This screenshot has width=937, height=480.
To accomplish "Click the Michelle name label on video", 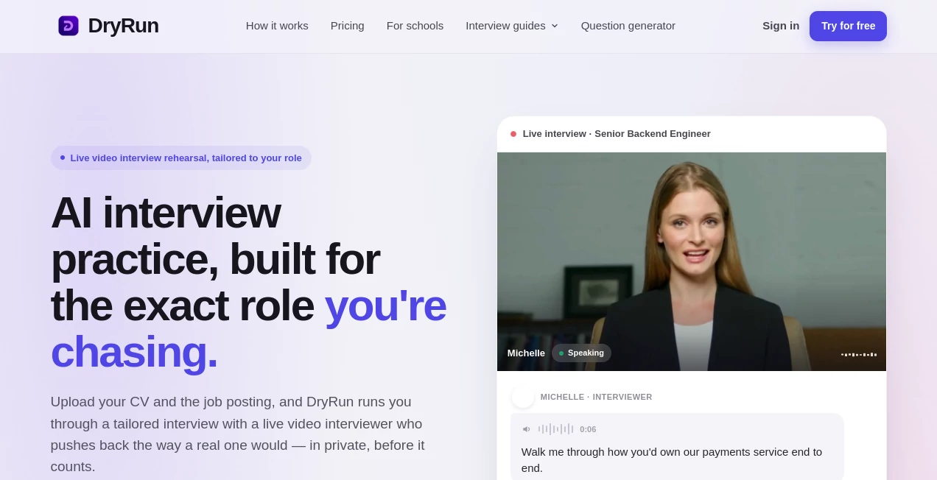I will coord(526,353).
